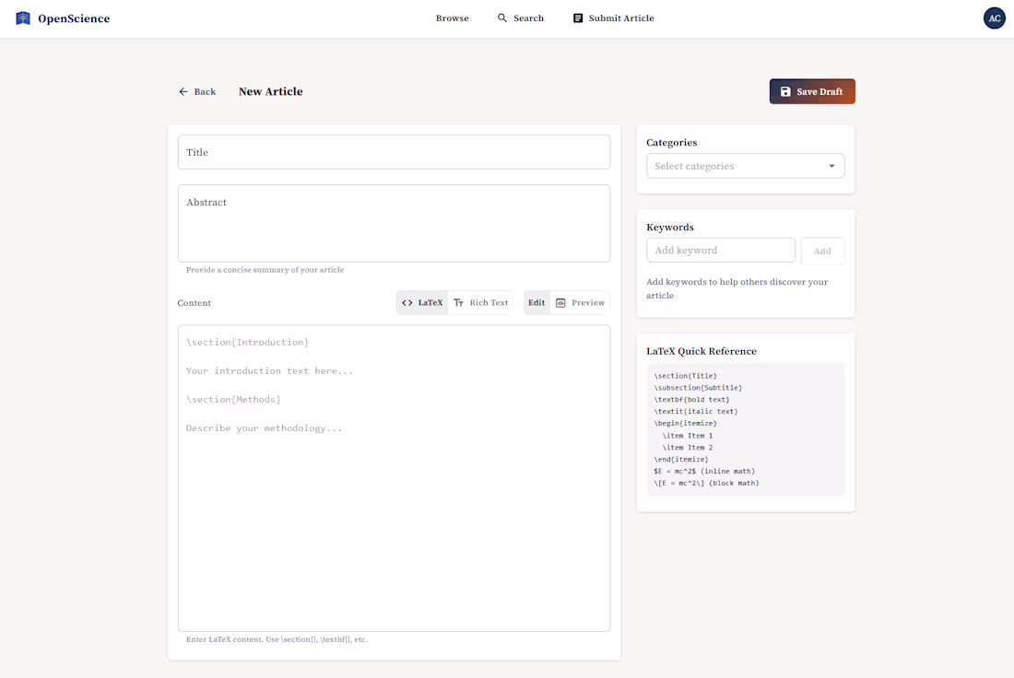Image resolution: width=1014 pixels, height=678 pixels.
Task: Click the Add keyword button
Action: 822,251
